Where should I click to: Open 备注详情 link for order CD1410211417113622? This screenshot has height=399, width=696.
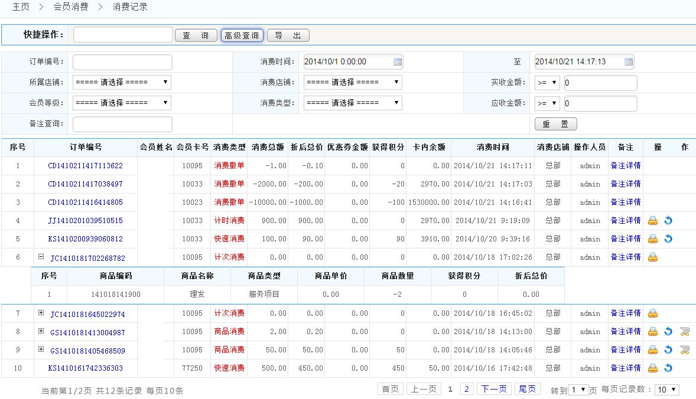pyautogui.click(x=625, y=166)
